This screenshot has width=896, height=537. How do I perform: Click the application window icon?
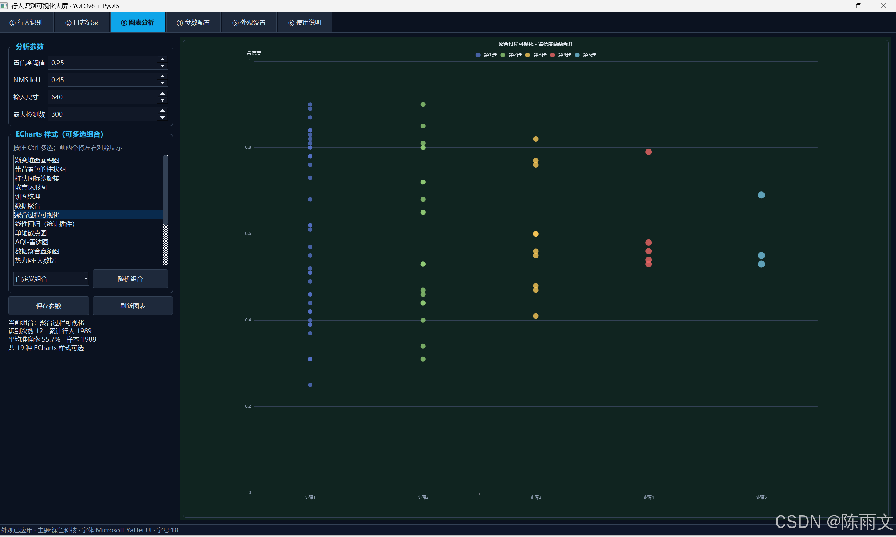click(4, 6)
